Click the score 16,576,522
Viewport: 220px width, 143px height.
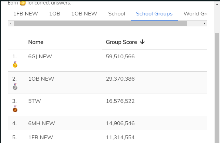120,101
